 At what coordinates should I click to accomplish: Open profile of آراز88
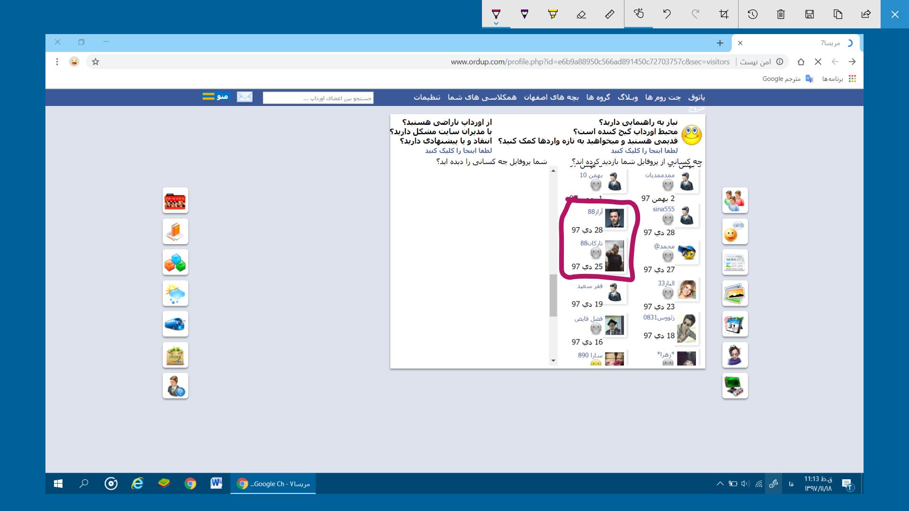[595, 211]
